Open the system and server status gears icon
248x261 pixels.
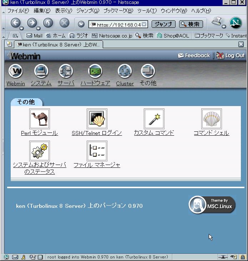click(39, 151)
